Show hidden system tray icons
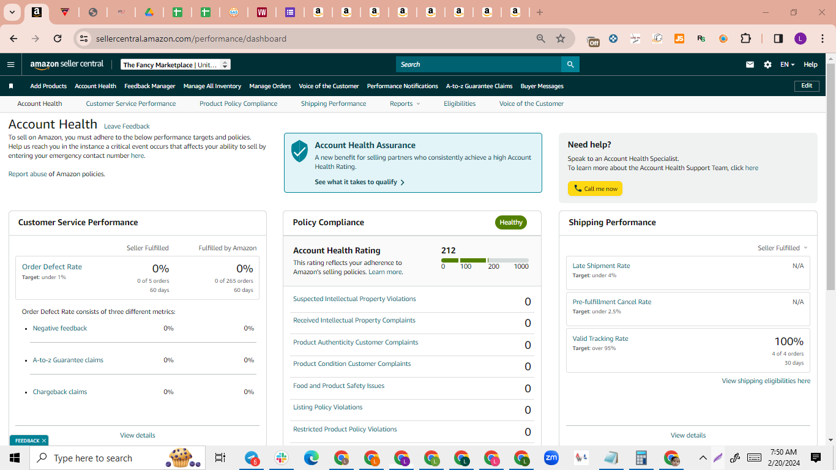The height and width of the screenshot is (470, 836). point(703,458)
